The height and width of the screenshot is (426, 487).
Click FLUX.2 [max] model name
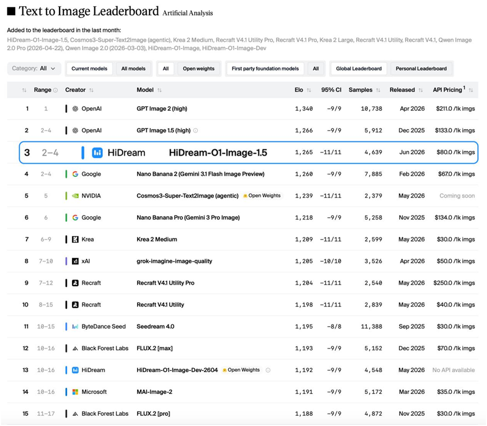154,349
